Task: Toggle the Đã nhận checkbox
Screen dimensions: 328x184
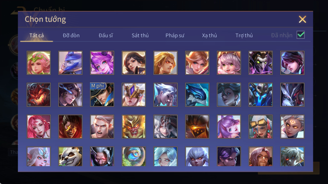Action: click(301, 35)
